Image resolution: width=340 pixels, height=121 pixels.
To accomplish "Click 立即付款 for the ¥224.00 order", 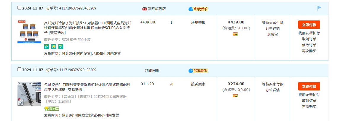I will [x=309, y=86].
